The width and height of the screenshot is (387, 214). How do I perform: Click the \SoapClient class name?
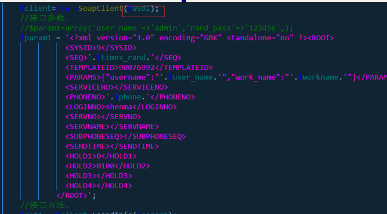(98, 9)
